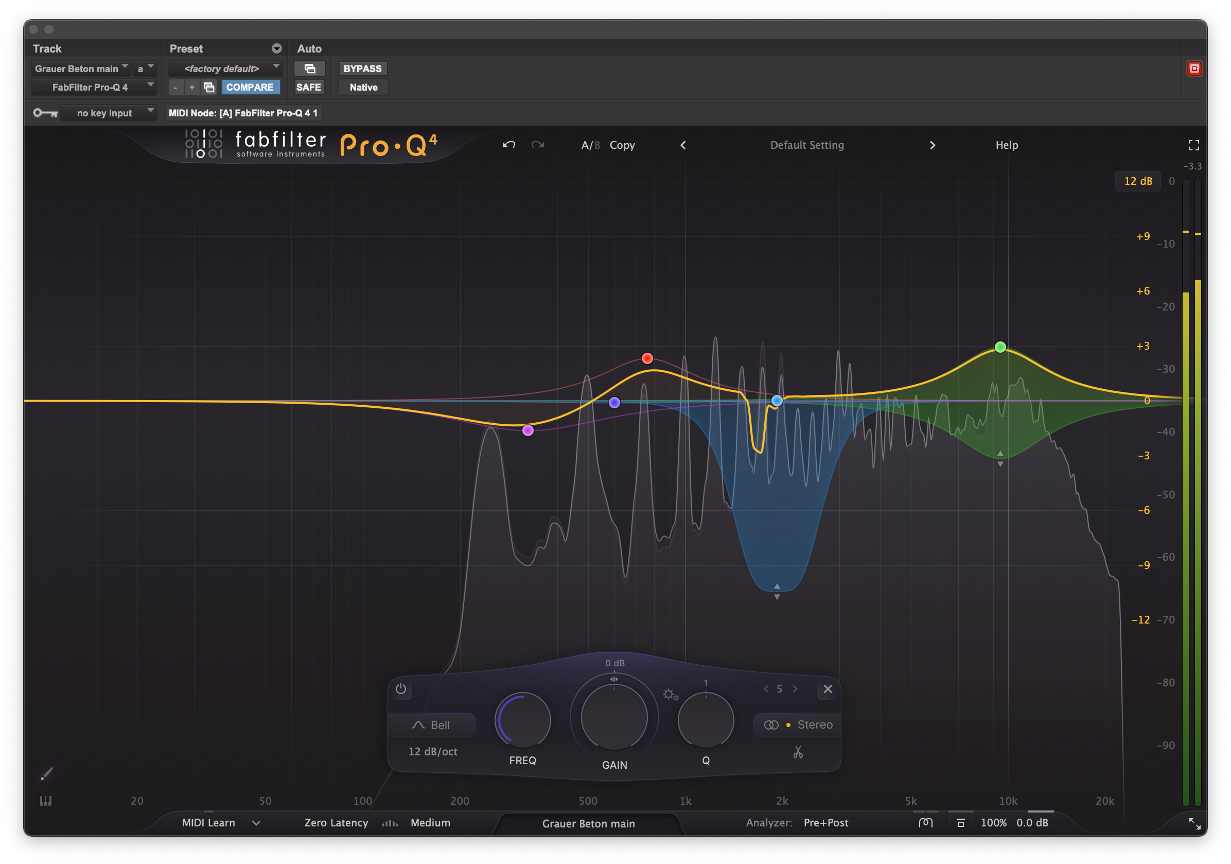Open the preset dropdown menu

click(x=277, y=49)
